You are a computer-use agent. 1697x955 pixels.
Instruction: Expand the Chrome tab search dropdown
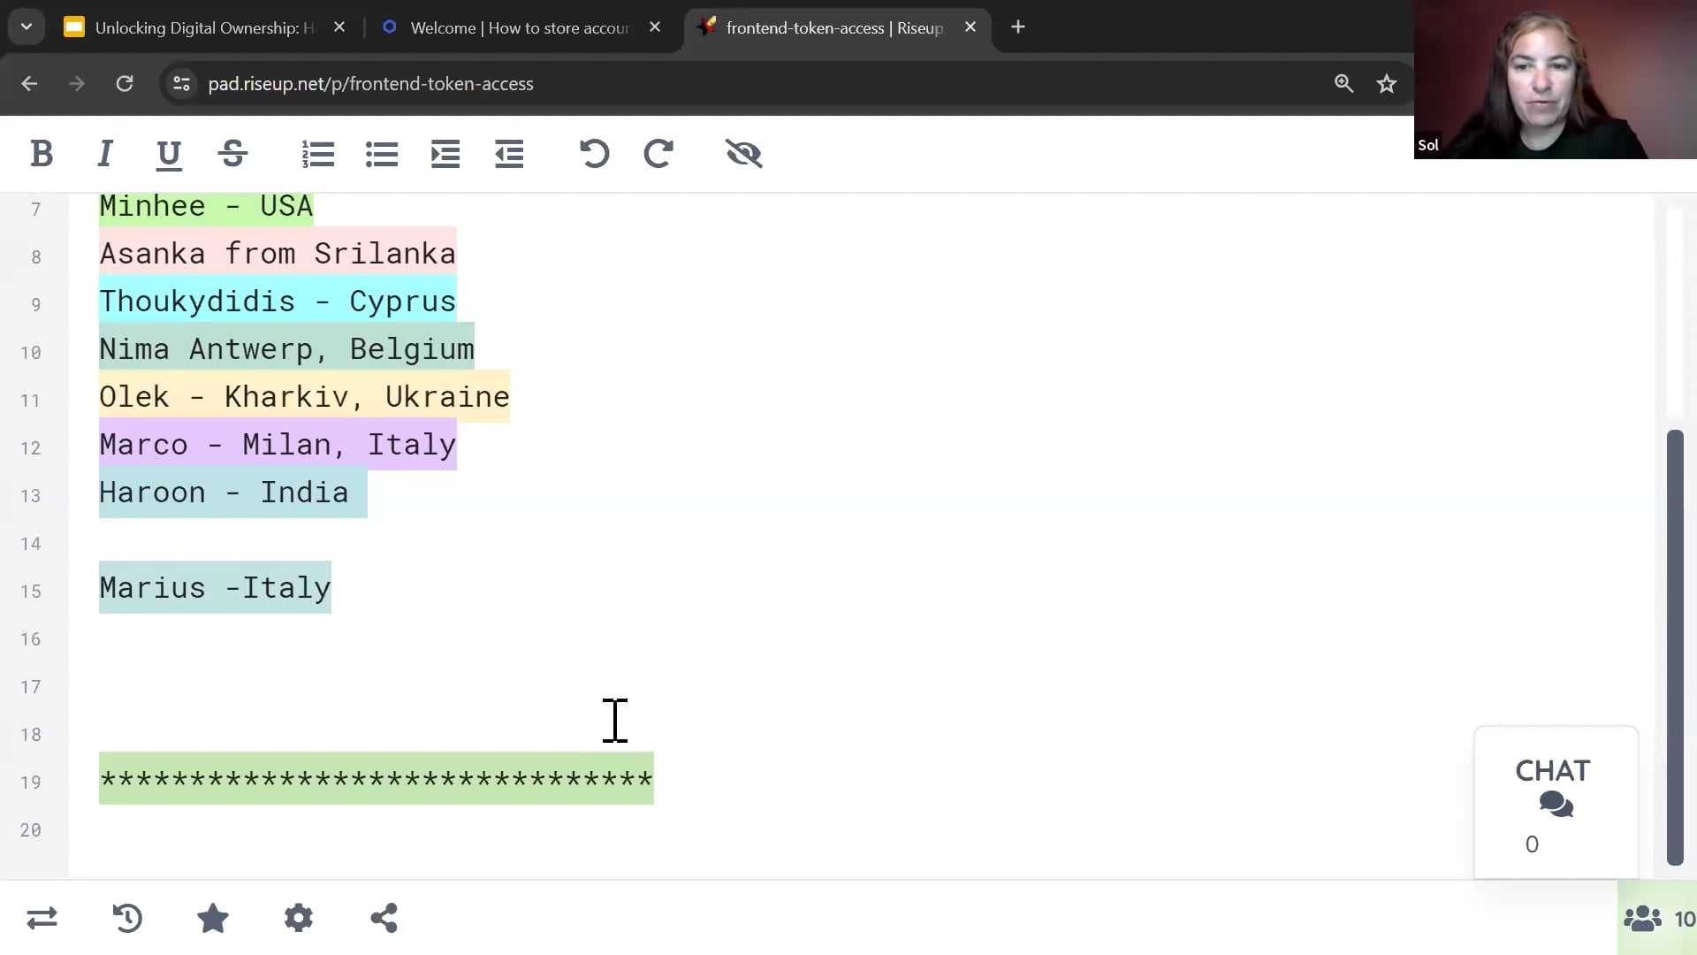pos(27,27)
